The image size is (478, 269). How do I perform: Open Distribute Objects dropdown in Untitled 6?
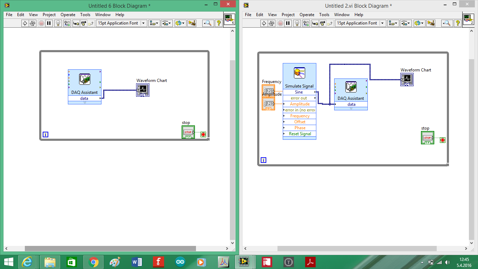pos(167,23)
